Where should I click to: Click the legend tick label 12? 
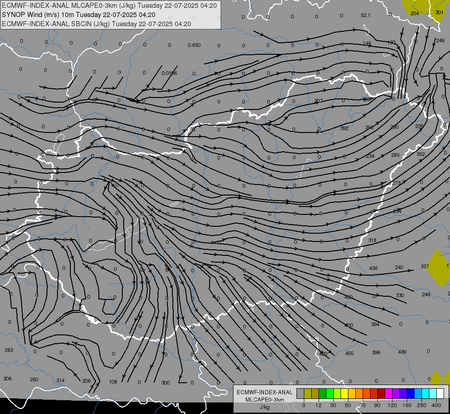(x=319, y=405)
